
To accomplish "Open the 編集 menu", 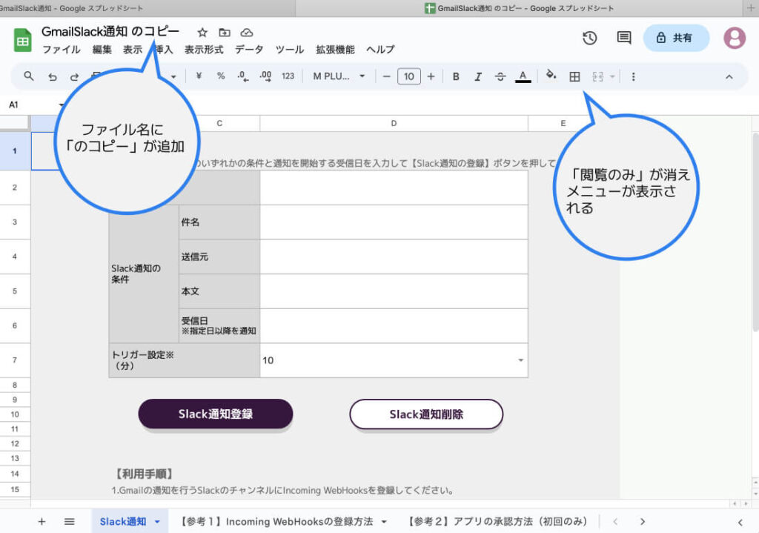I will (102, 50).
